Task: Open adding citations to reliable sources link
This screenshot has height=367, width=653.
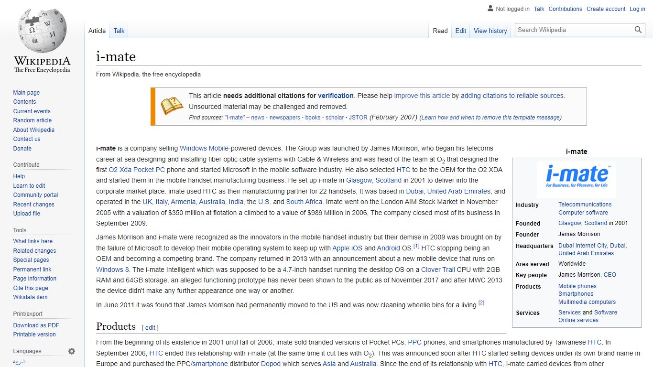Action: tap(512, 96)
